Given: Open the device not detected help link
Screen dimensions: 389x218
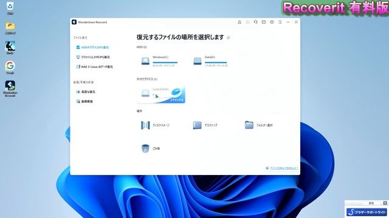Looking at the screenshot, I should coord(284,168).
